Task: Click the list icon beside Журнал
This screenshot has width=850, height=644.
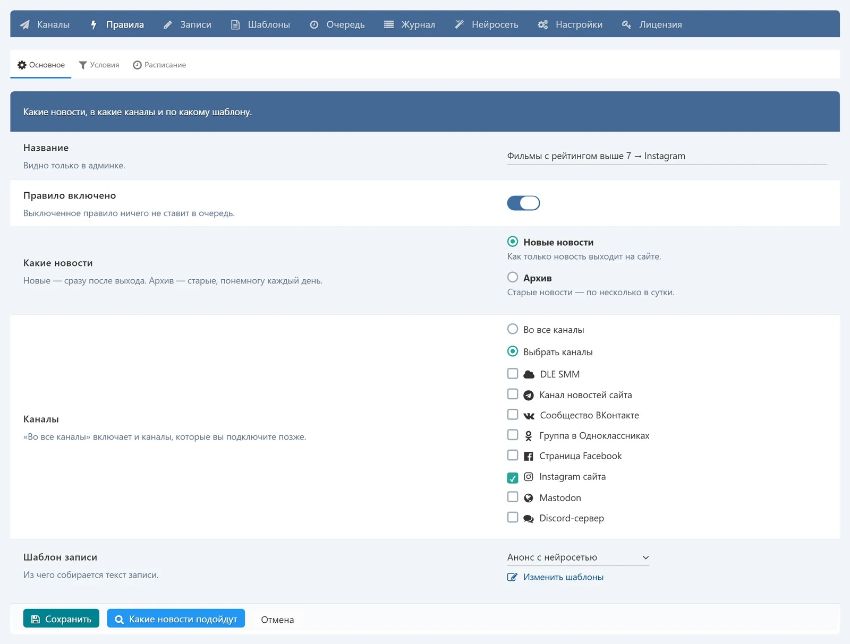Action: 389,24
